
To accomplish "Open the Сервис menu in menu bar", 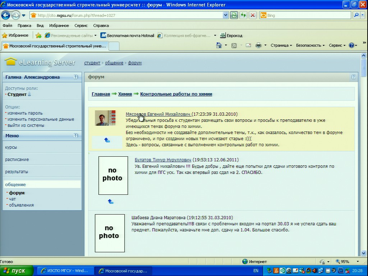I will click(81, 26).
